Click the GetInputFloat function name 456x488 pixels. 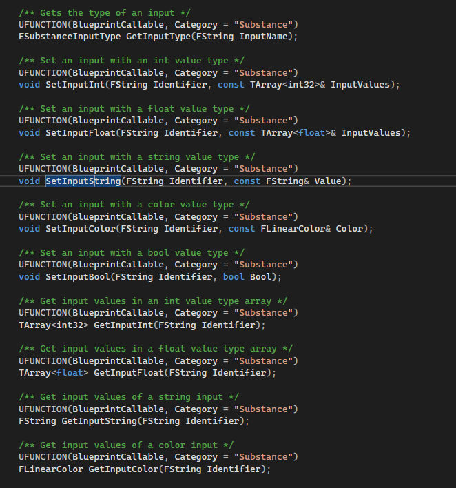coord(129,372)
